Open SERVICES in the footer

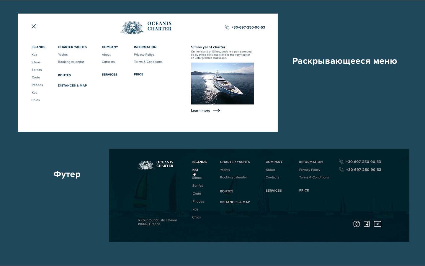click(274, 191)
